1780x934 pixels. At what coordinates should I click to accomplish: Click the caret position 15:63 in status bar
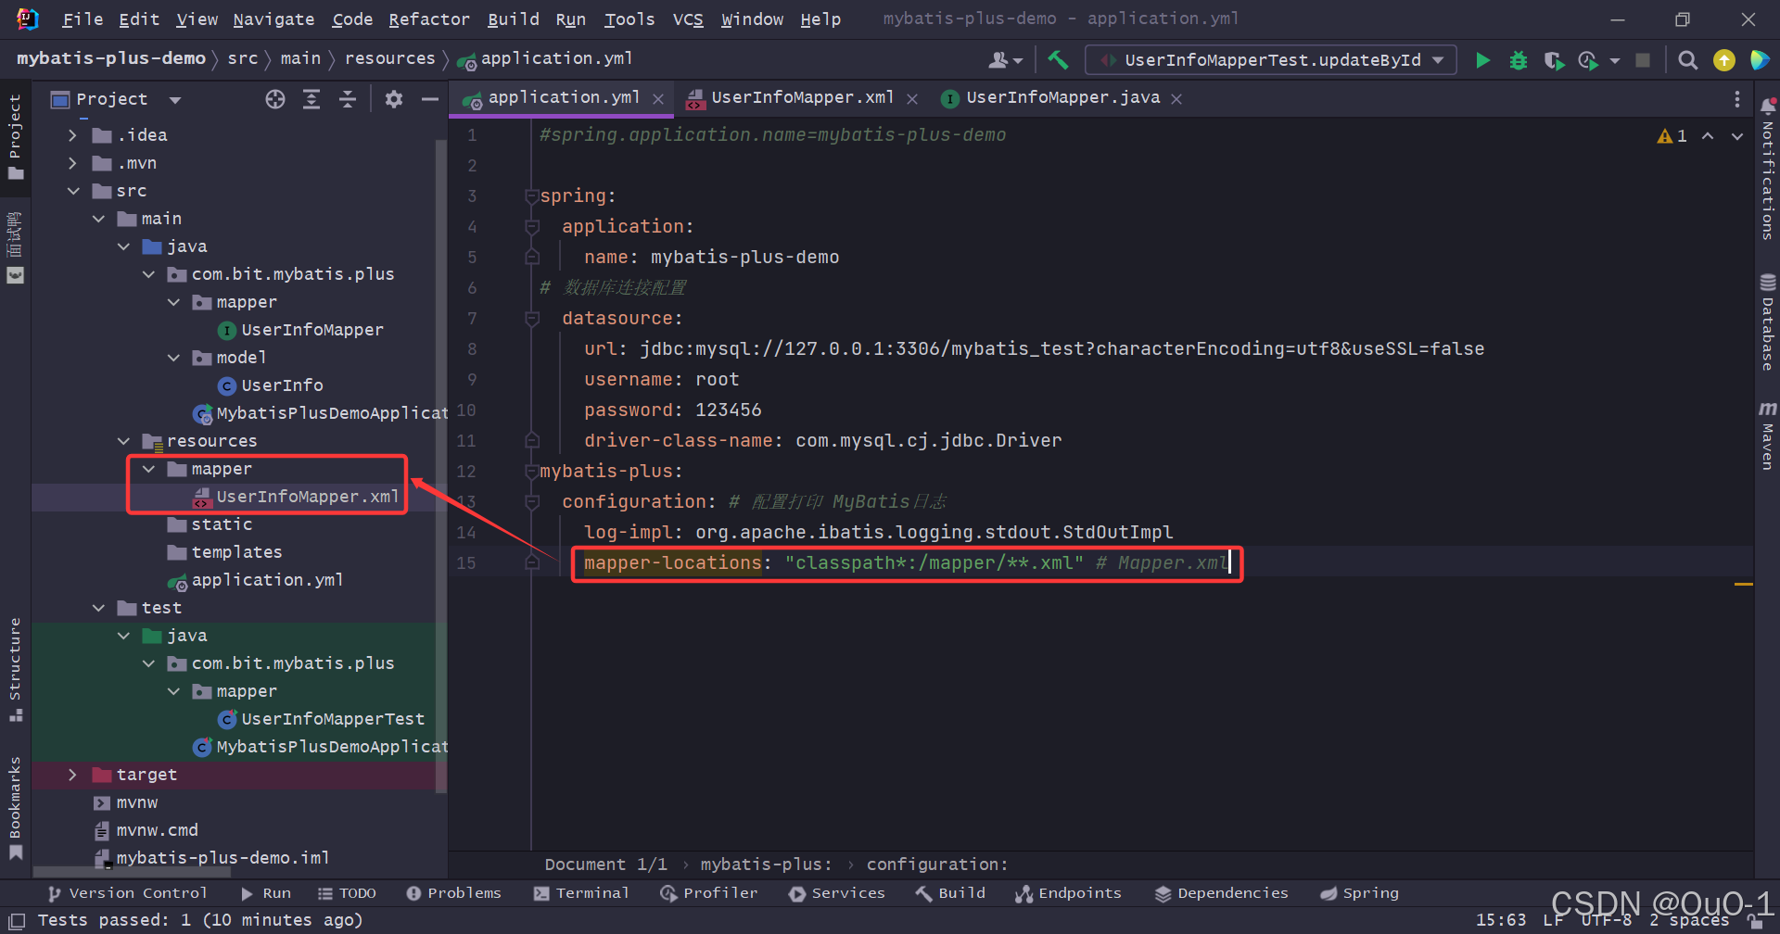click(1501, 920)
